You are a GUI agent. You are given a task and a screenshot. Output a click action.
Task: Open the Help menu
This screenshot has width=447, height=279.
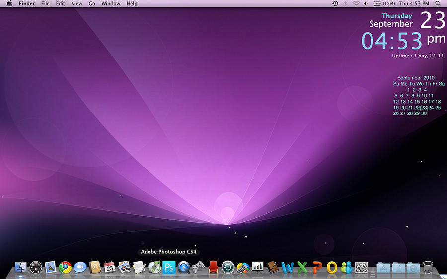132,3
